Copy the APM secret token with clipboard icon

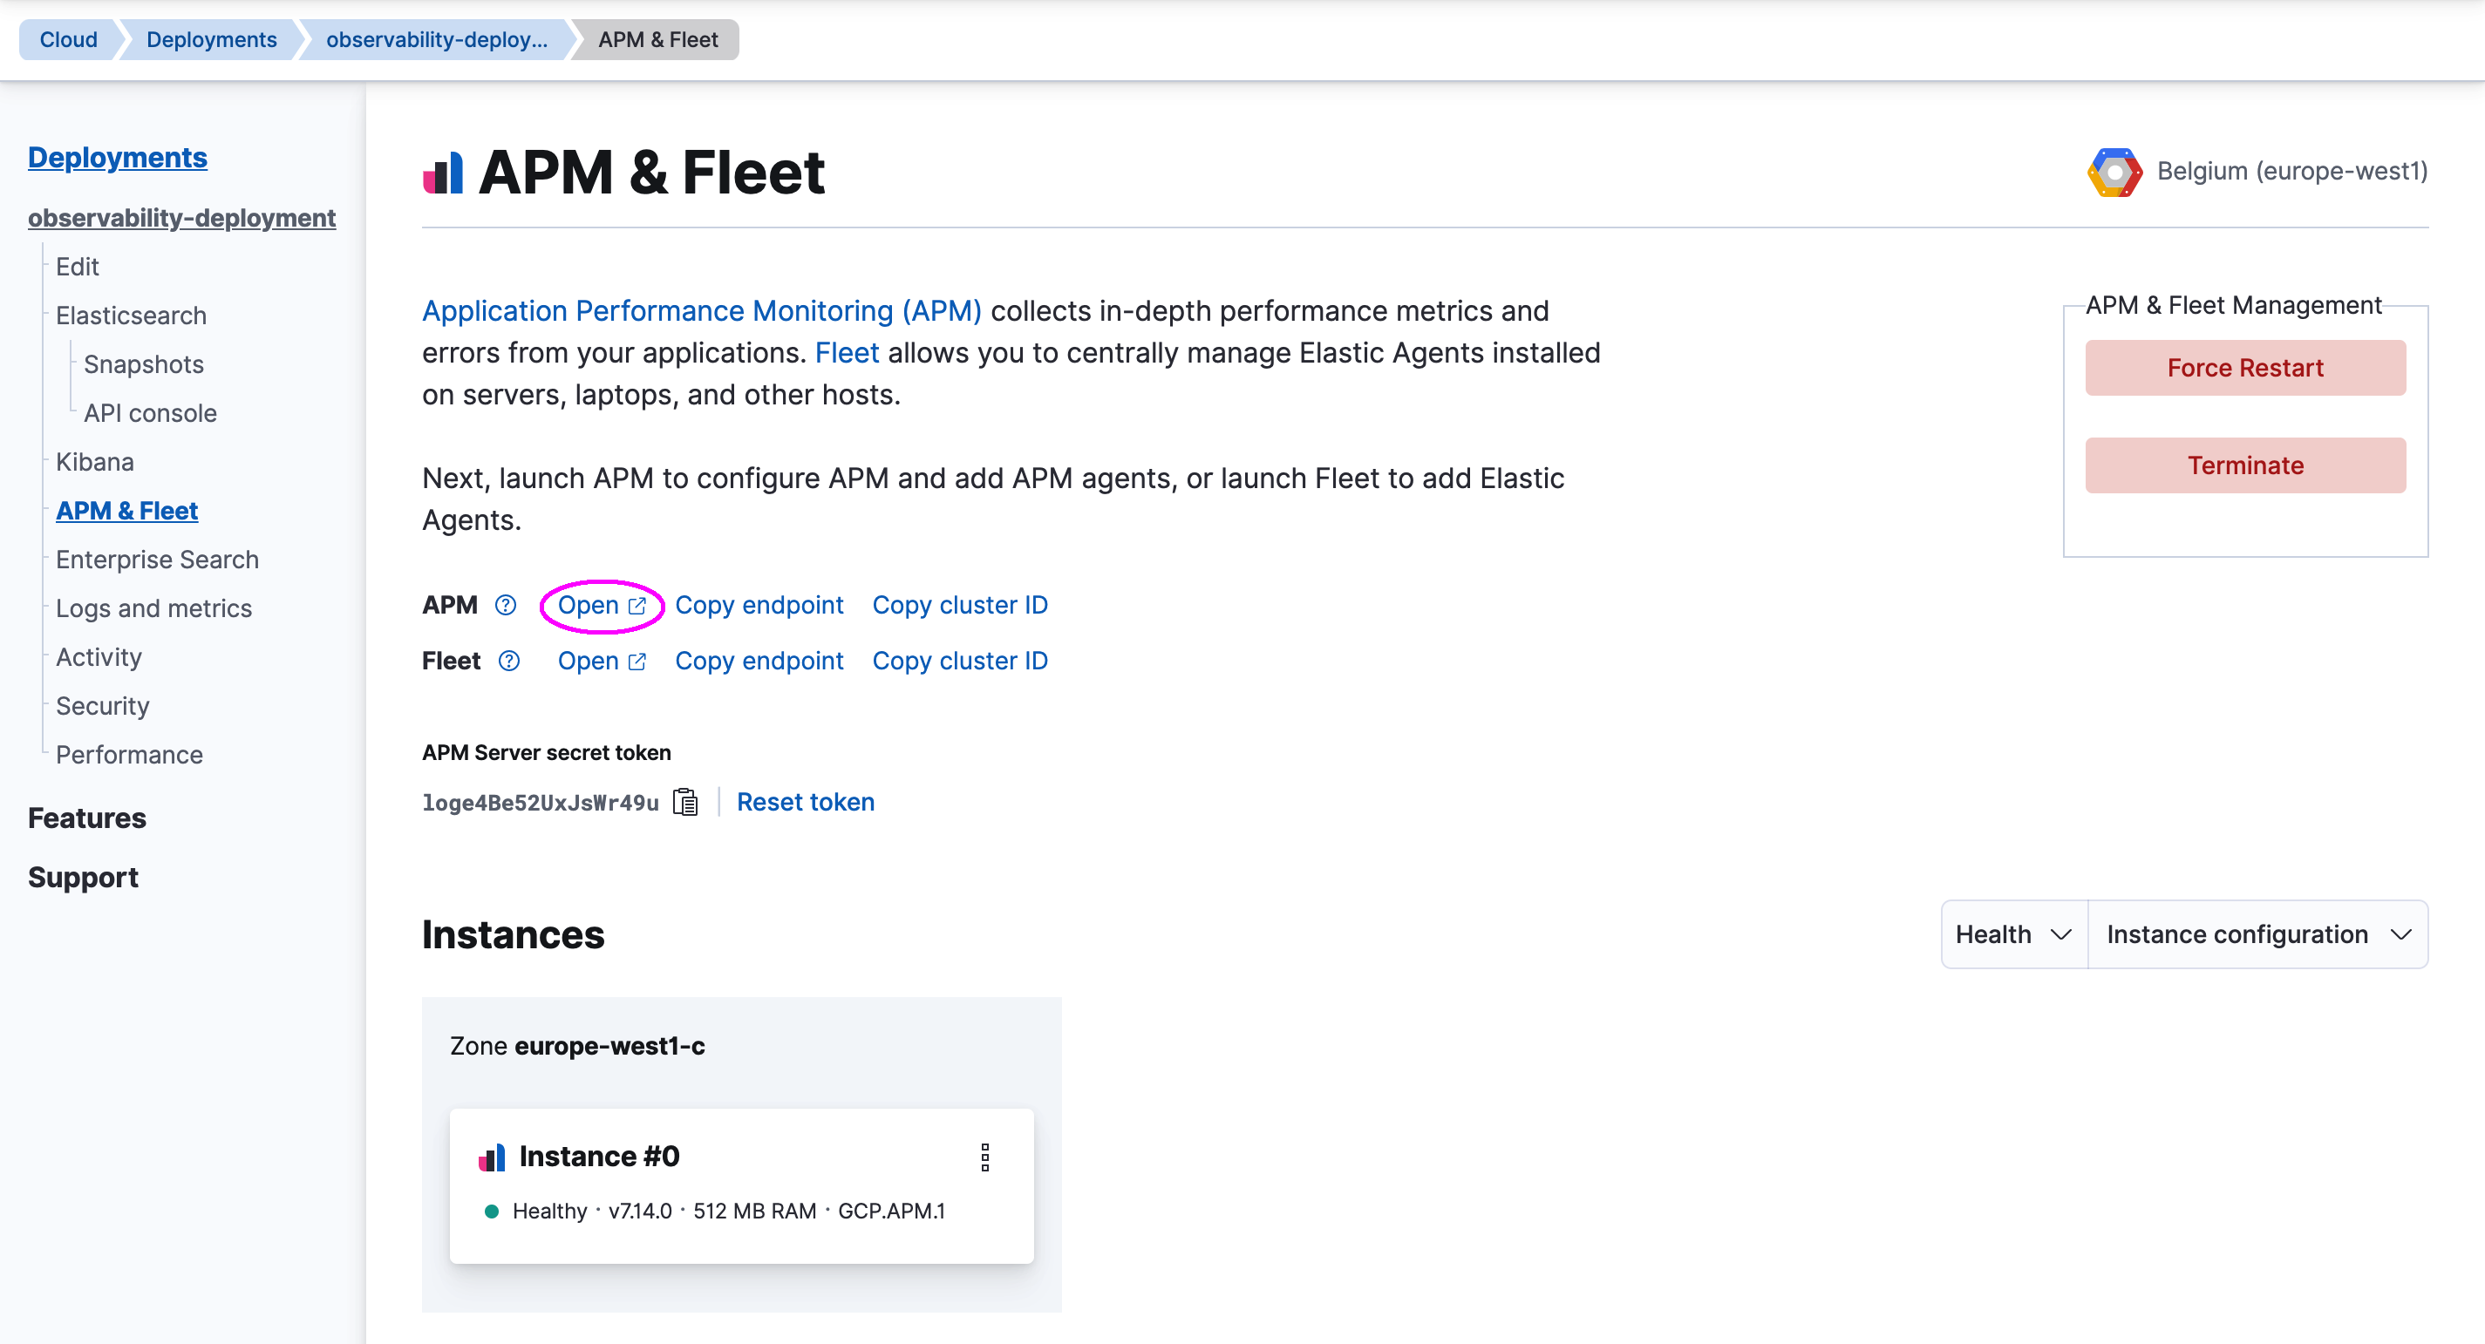click(x=685, y=802)
